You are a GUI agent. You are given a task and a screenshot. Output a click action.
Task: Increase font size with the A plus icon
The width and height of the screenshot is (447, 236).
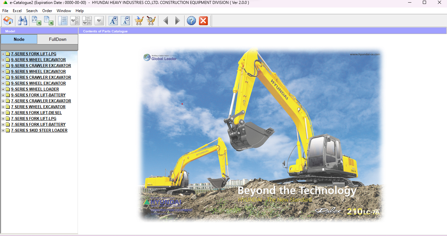pyautogui.click(x=113, y=21)
